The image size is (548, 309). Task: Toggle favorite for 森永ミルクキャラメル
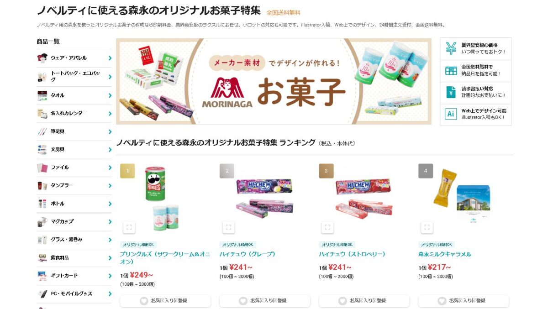[x=464, y=301]
